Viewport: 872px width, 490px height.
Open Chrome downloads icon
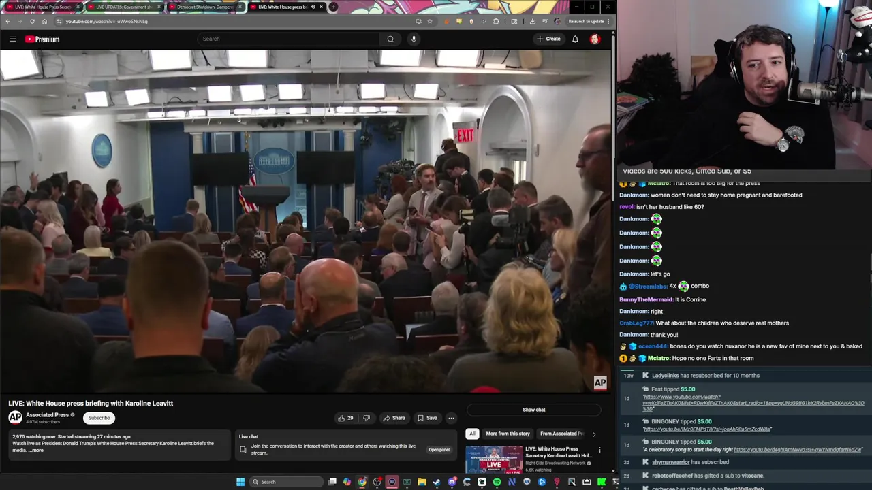click(532, 21)
